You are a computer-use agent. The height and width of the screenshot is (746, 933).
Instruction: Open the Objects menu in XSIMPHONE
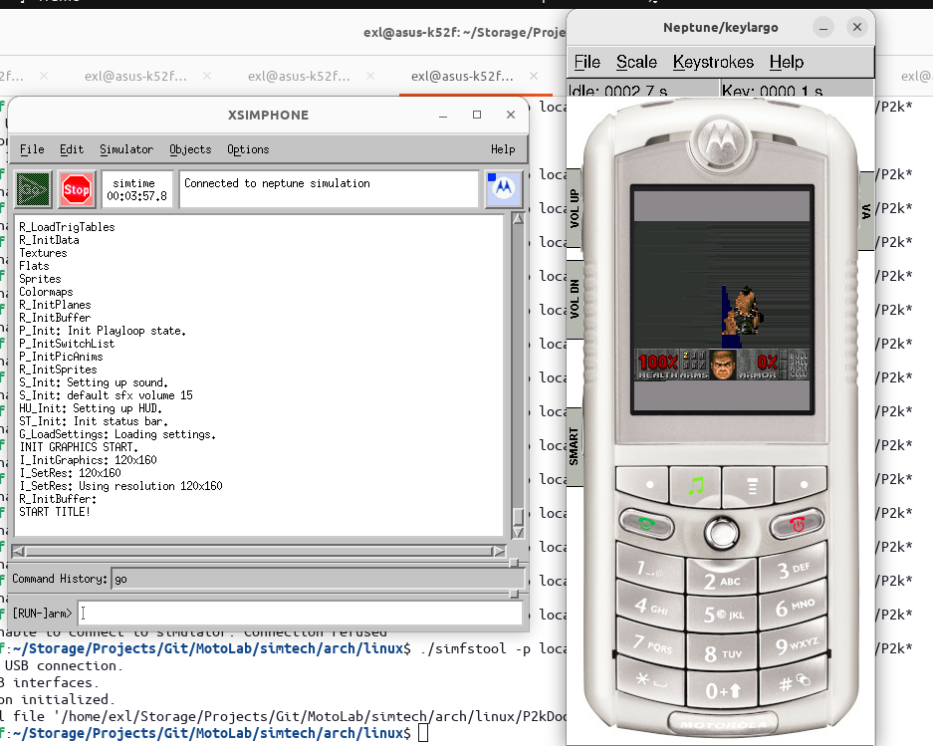click(190, 149)
